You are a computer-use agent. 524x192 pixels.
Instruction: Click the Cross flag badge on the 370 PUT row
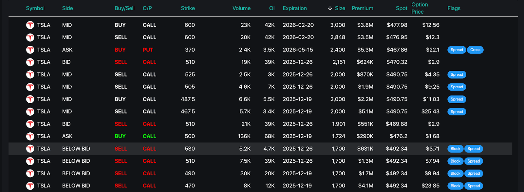click(475, 50)
